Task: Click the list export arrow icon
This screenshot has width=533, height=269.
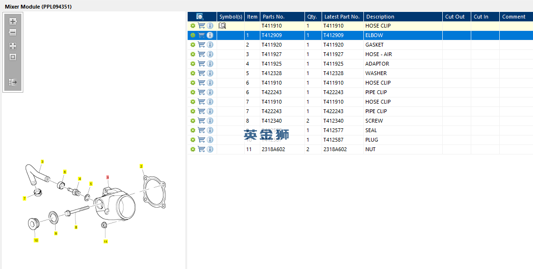Action: tap(13, 82)
